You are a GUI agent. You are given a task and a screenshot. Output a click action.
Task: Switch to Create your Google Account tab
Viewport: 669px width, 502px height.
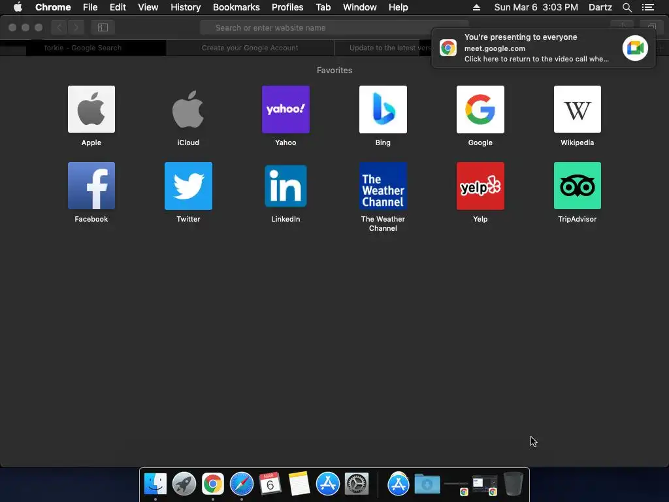250,48
